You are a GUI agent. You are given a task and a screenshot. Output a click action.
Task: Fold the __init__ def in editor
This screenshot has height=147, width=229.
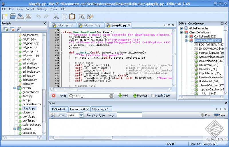click(62, 53)
